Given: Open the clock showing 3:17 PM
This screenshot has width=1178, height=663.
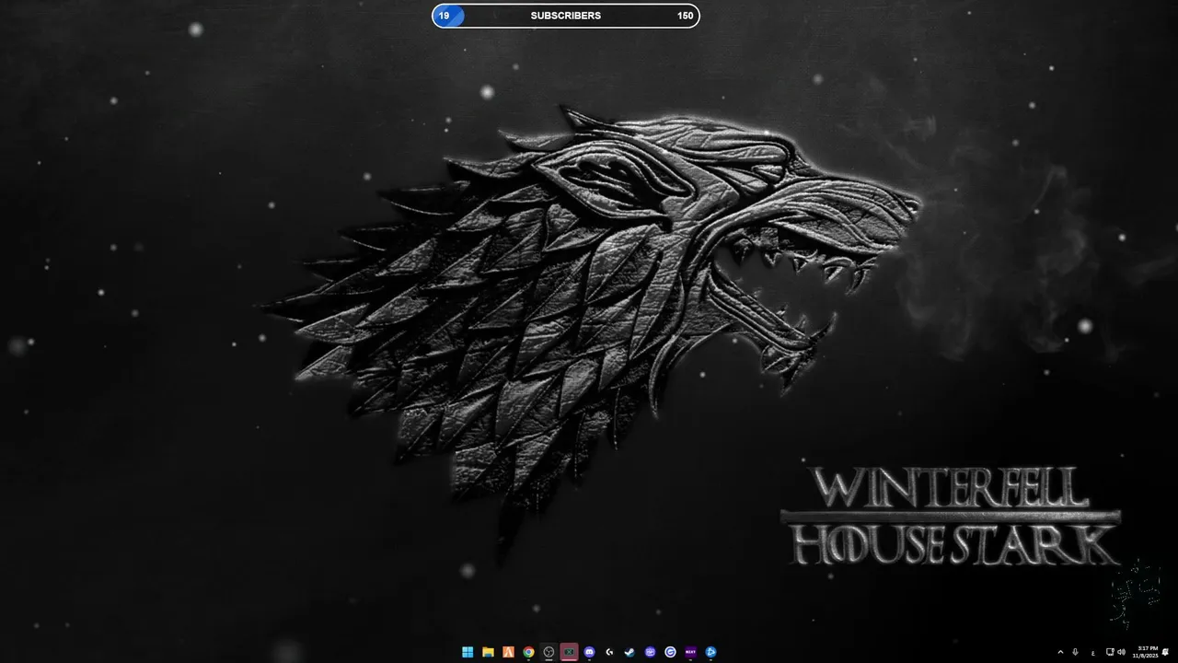Looking at the screenshot, I should coord(1147,652).
